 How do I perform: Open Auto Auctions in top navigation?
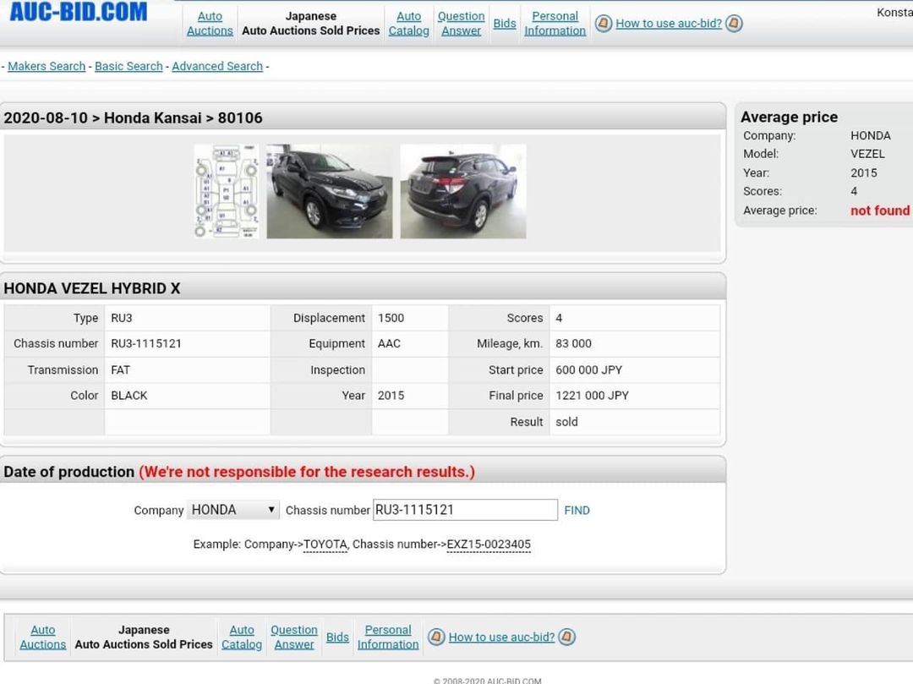click(x=210, y=24)
